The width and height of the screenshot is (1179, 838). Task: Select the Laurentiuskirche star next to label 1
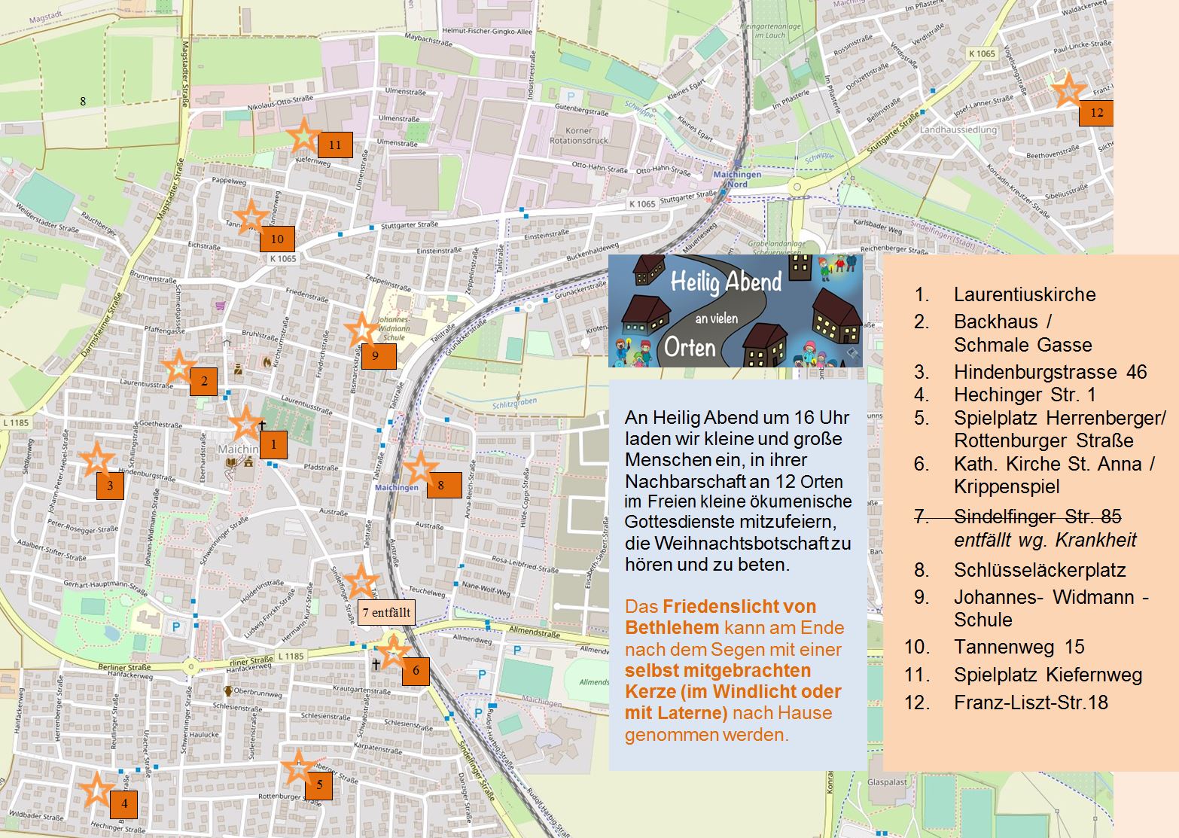pos(245,424)
